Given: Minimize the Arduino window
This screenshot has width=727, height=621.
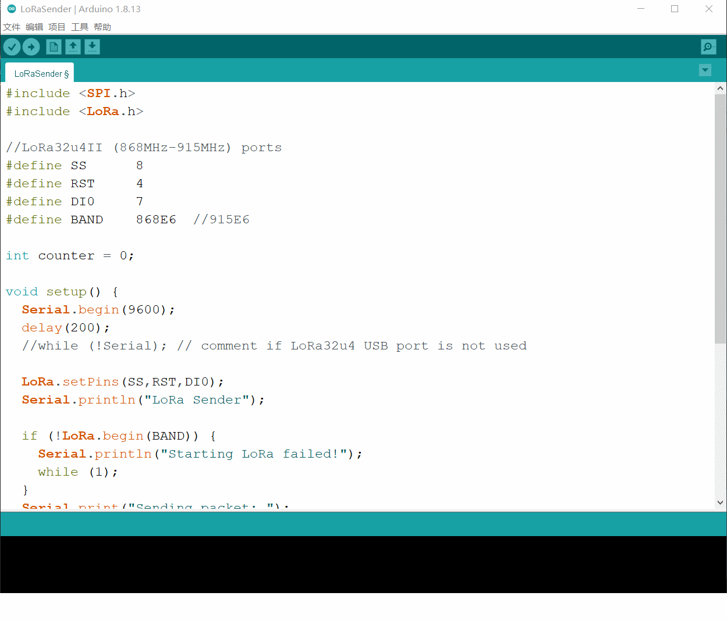Looking at the screenshot, I should [641, 9].
